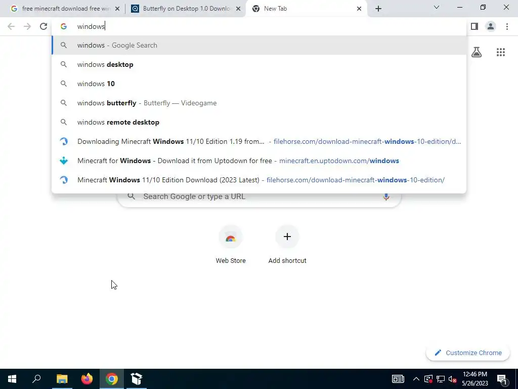The image size is (518, 389).
Task: Launch Firefox from the taskbar
Action: point(87,379)
